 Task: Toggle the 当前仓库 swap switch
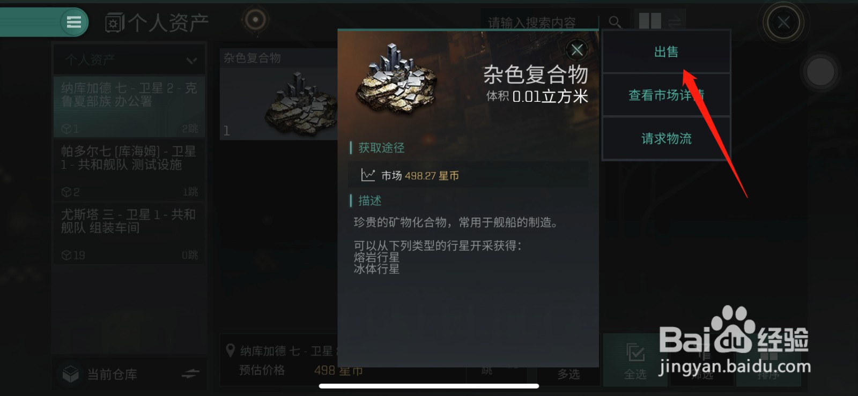[x=190, y=373]
